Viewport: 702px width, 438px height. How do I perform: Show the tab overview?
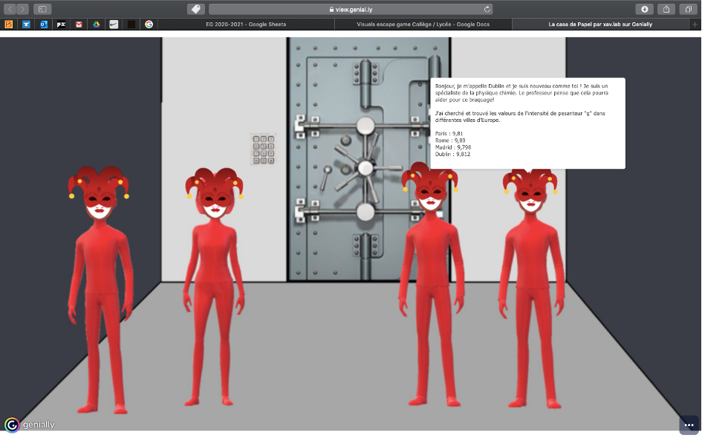(688, 9)
